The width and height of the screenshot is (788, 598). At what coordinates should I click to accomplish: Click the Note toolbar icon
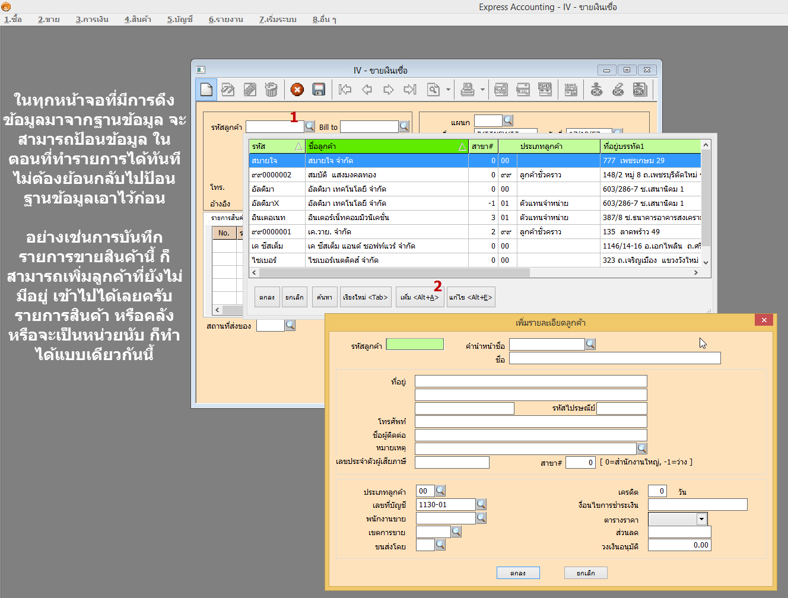(501, 90)
